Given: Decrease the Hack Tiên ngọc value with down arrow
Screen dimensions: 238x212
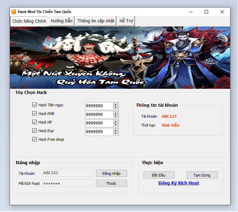Looking at the screenshot, I should pyautogui.click(x=115, y=107).
